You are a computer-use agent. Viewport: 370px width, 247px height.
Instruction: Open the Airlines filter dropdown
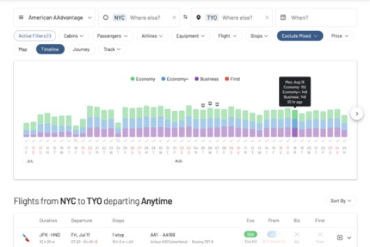click(151, 36)
